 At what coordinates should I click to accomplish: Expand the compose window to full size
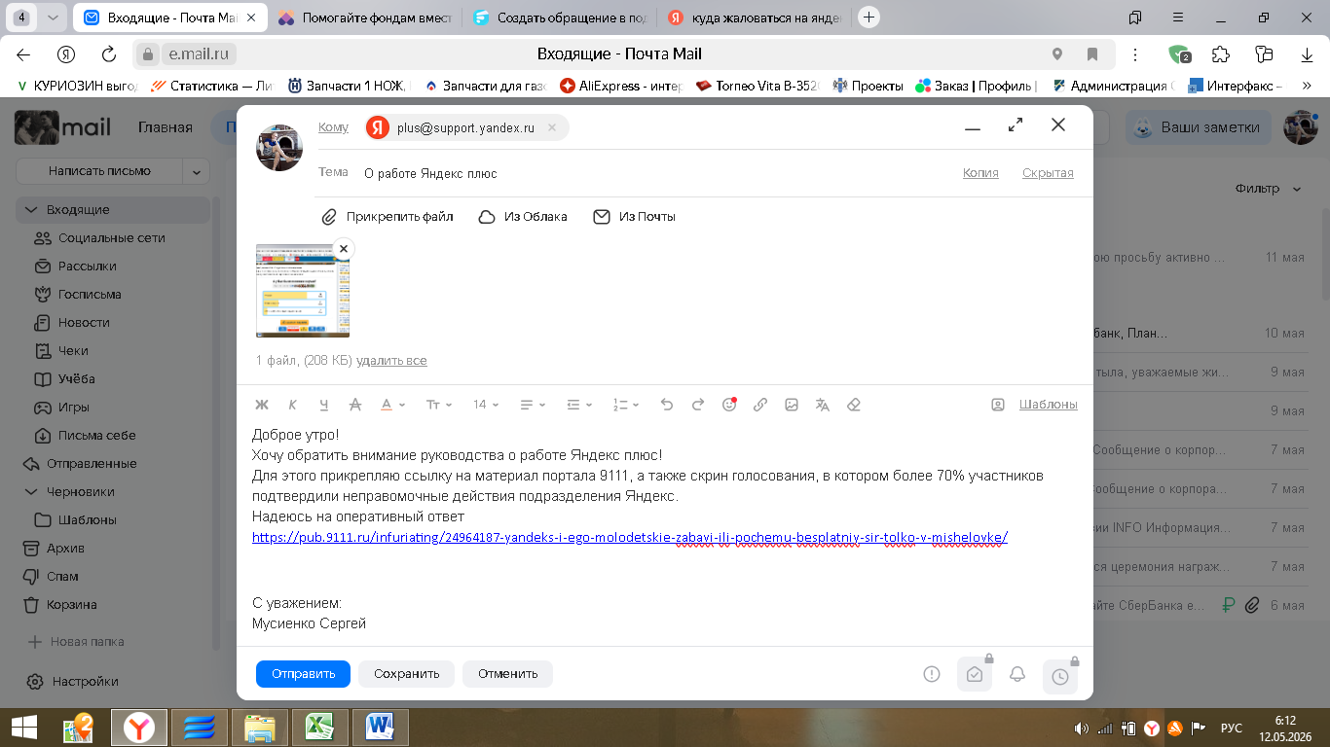point(1016,124)
